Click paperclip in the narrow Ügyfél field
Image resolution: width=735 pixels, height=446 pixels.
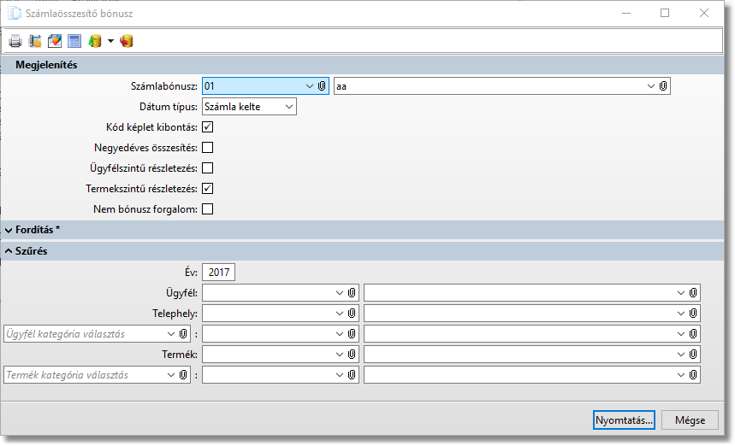tap(352, 293)
